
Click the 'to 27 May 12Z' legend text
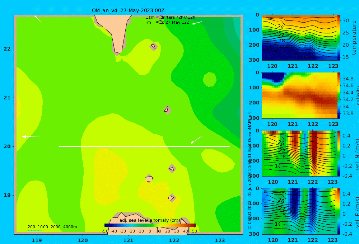(175, 23)
